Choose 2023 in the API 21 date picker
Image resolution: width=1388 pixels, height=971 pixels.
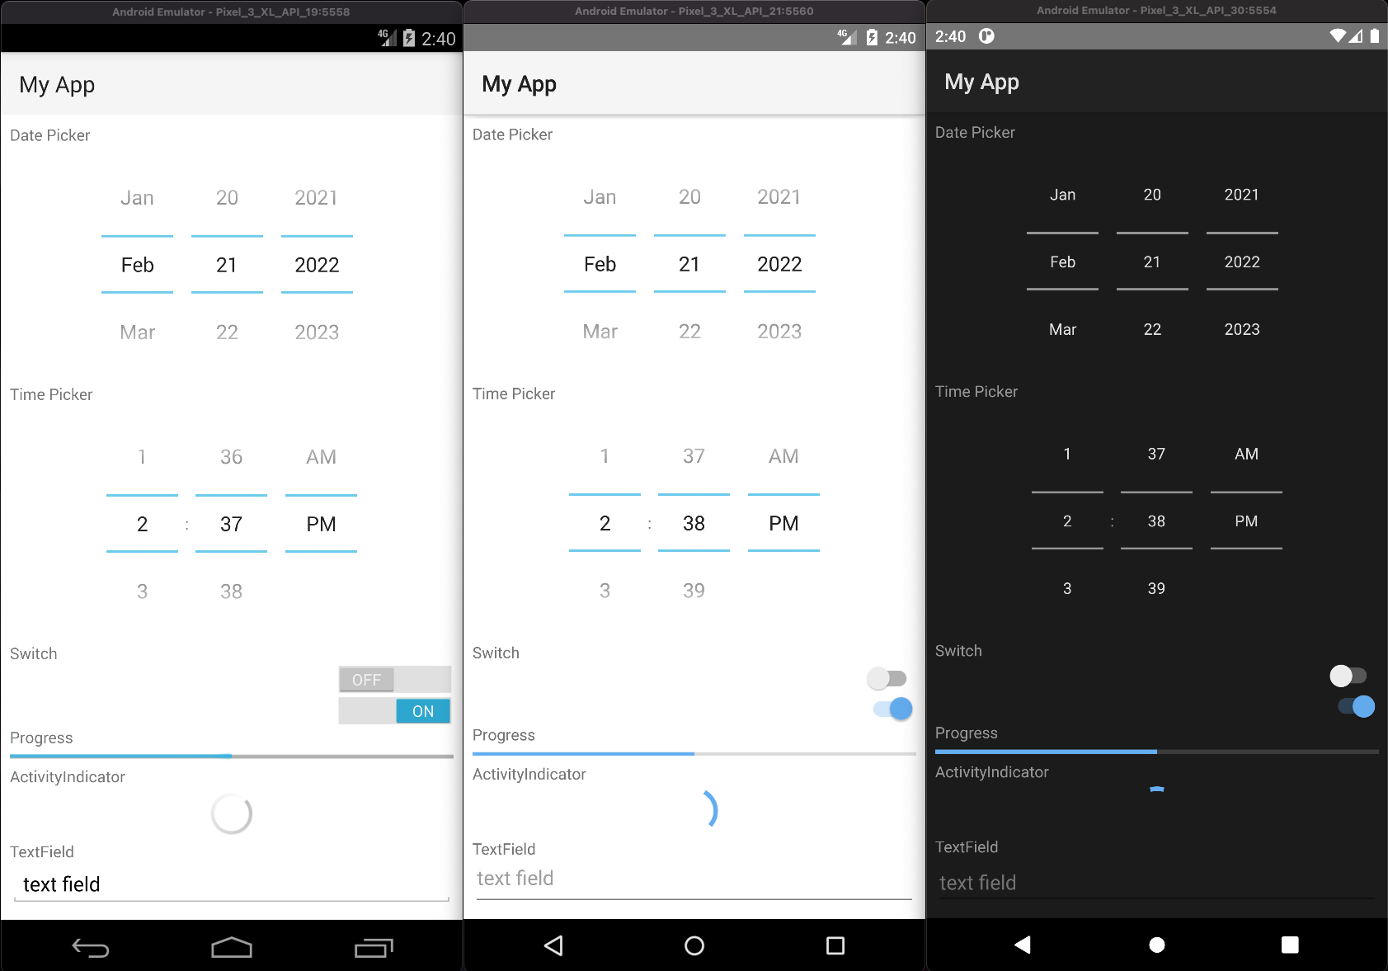[x=779, y=332]
